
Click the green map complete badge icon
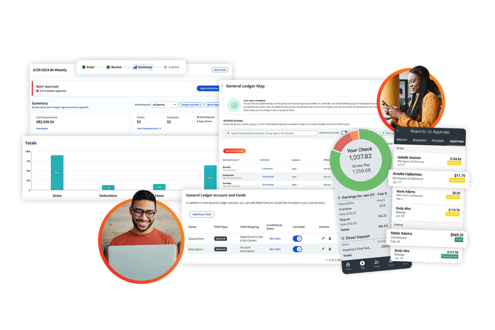(234, 105)
